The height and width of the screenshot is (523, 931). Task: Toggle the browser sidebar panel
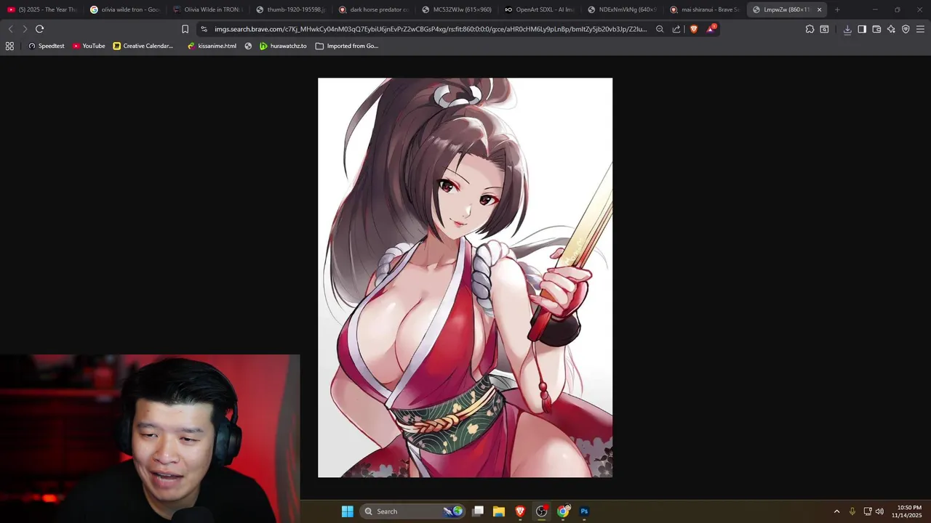(862, 29)
